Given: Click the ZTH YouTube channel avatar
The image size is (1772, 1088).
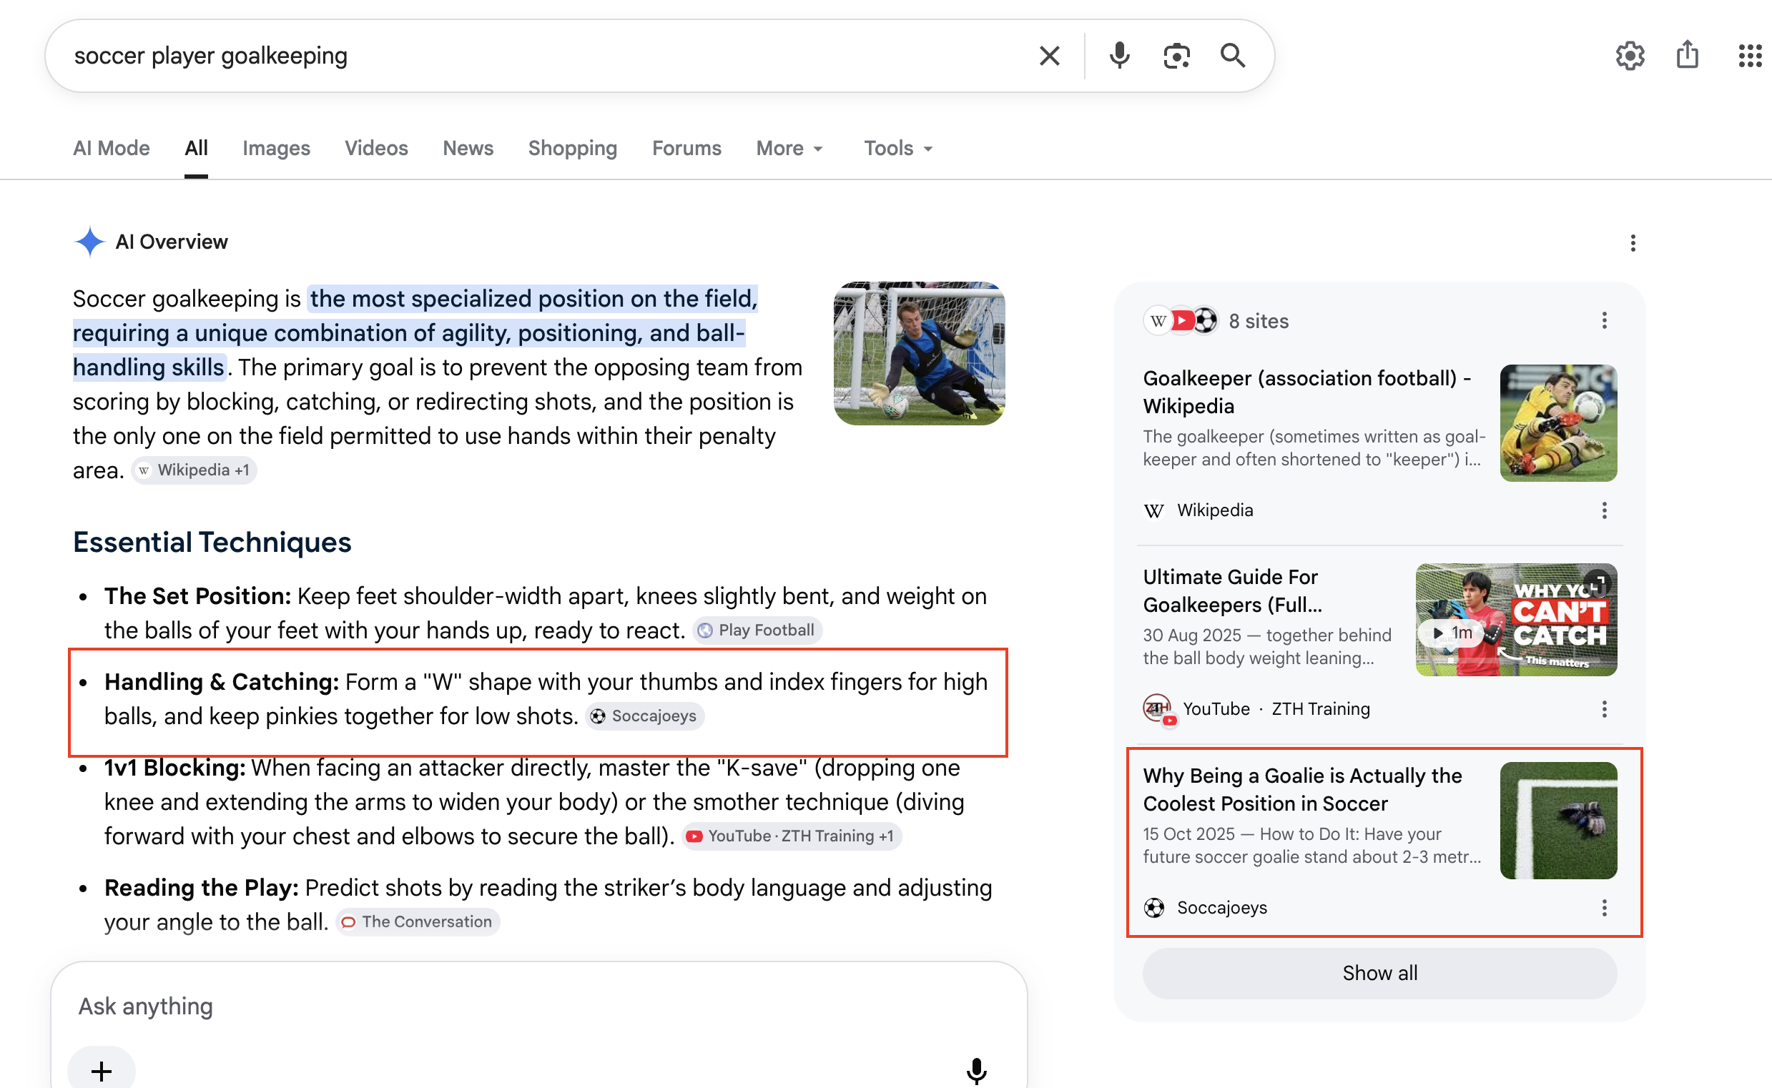Looking at the screenshot, I should click(1157, 710).
